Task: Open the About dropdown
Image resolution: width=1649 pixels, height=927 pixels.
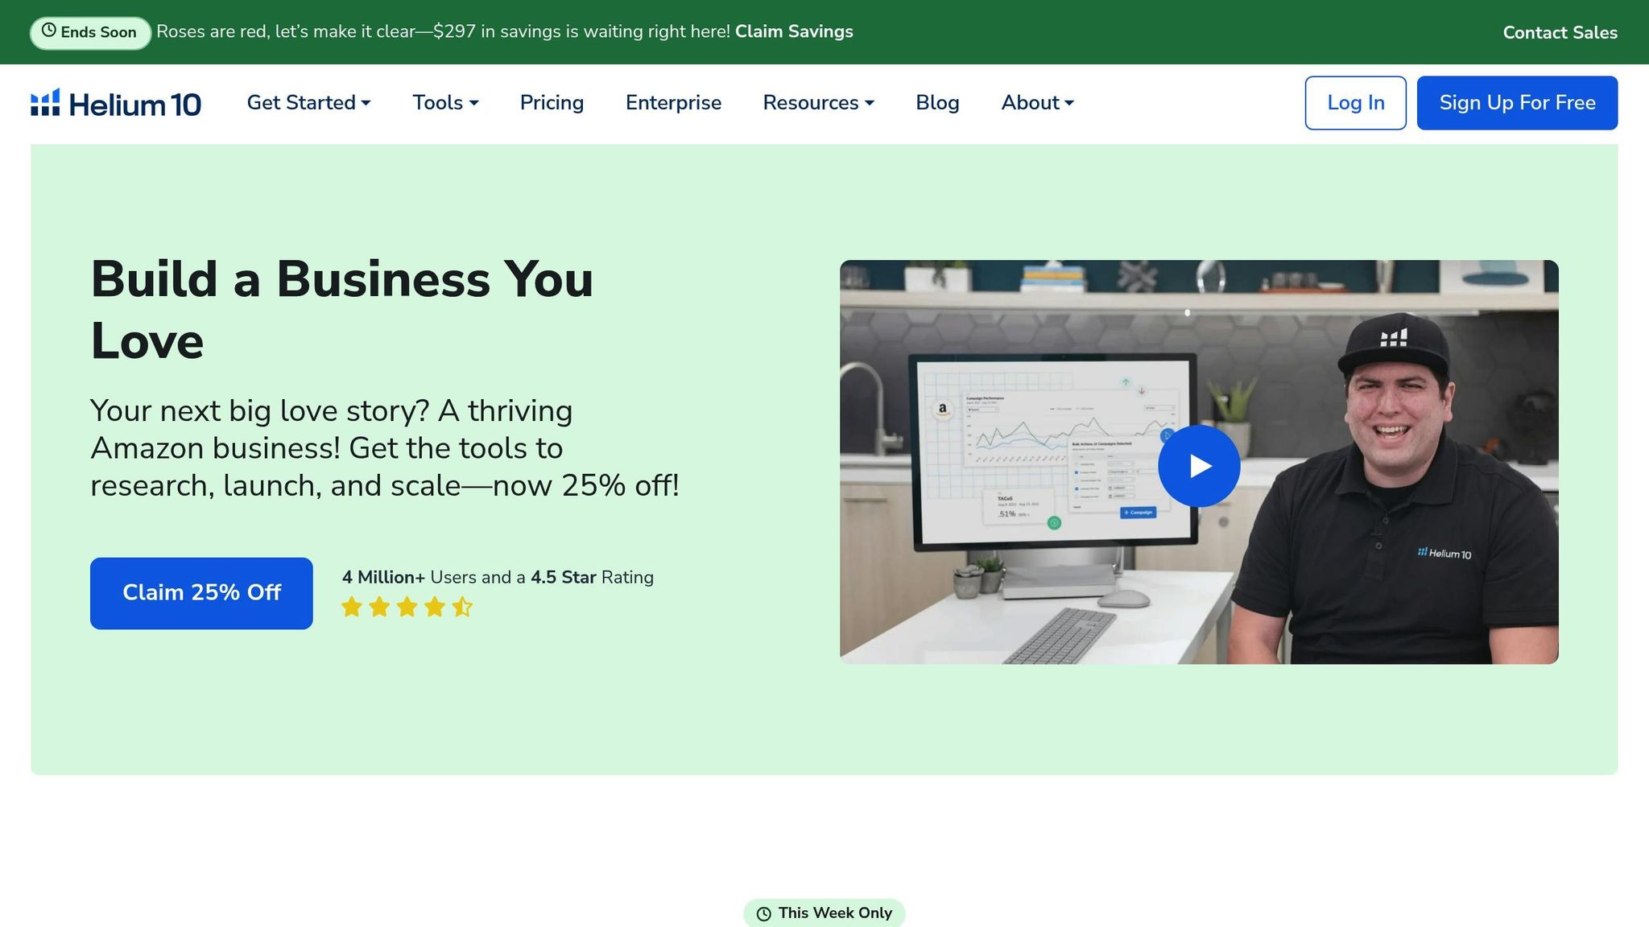Action: [x=1037, y=103]
